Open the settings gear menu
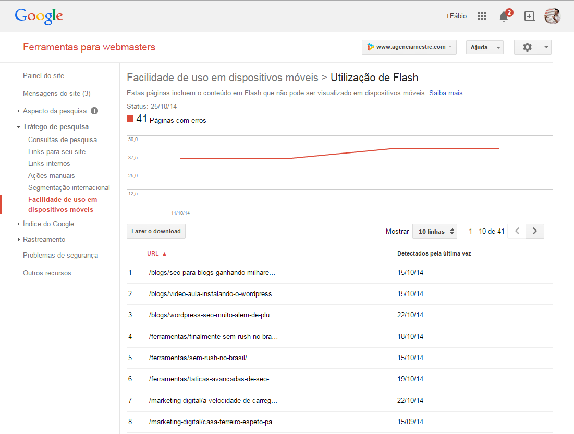 pyautogui.click(x=532, y=47)
